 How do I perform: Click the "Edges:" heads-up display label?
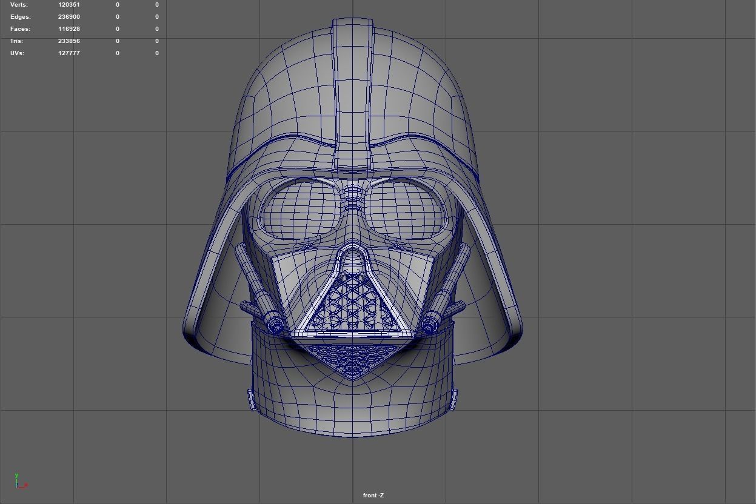click(20, 17)
